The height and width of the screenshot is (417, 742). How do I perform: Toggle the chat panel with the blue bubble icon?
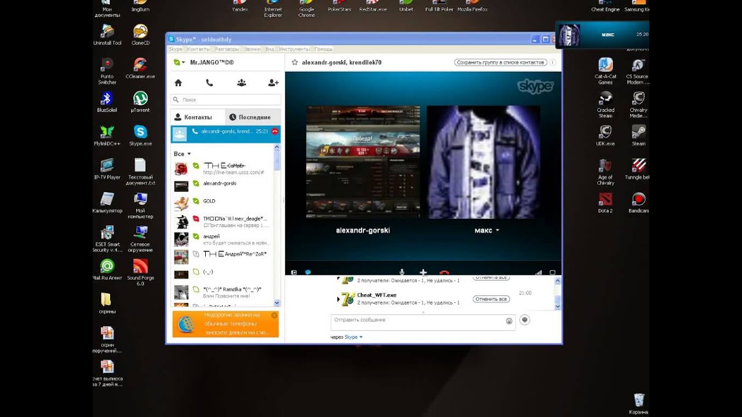pos(308,272)
